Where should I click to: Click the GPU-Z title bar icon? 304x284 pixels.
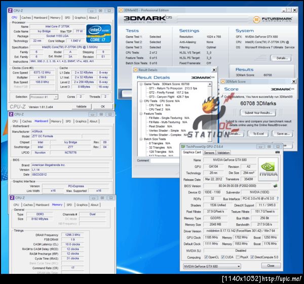(x=183, y=147)
